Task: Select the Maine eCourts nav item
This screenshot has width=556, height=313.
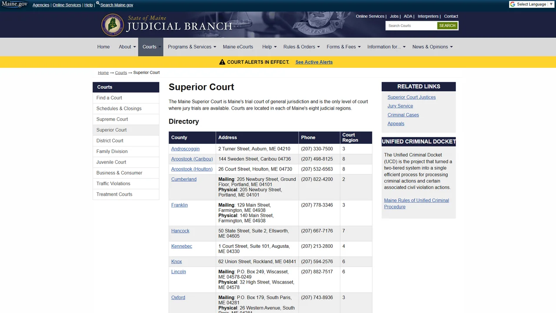Action: pyautogui.click(x=238, y=47)
